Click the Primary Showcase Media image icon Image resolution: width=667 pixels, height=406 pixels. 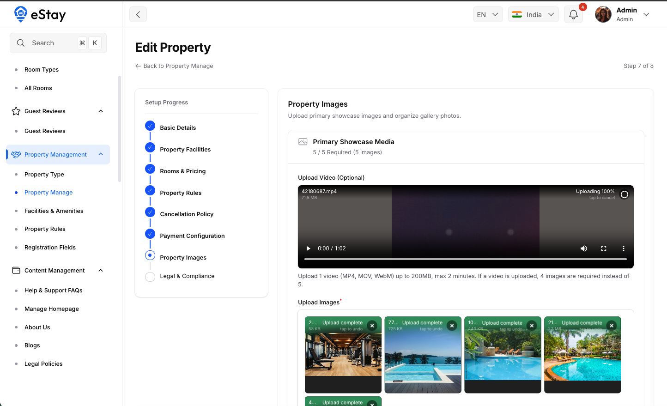point(303,142)
